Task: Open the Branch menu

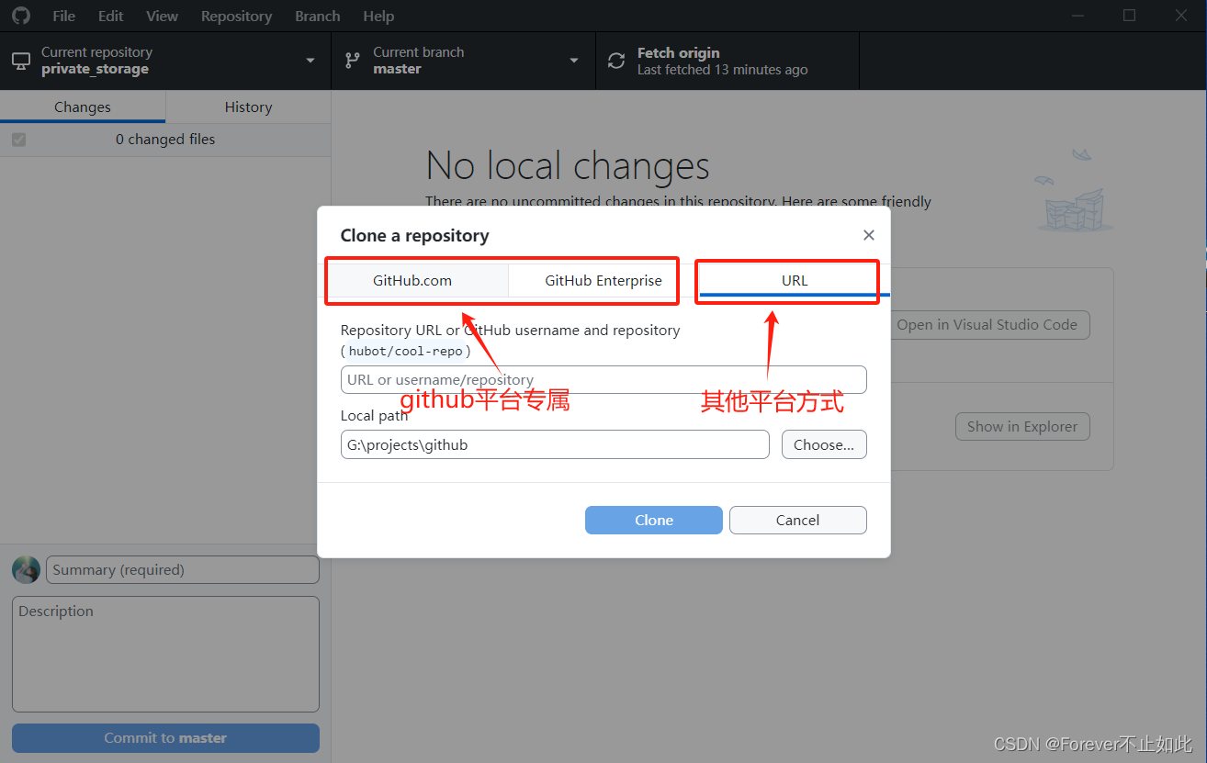Action: (x=318, y=16)
